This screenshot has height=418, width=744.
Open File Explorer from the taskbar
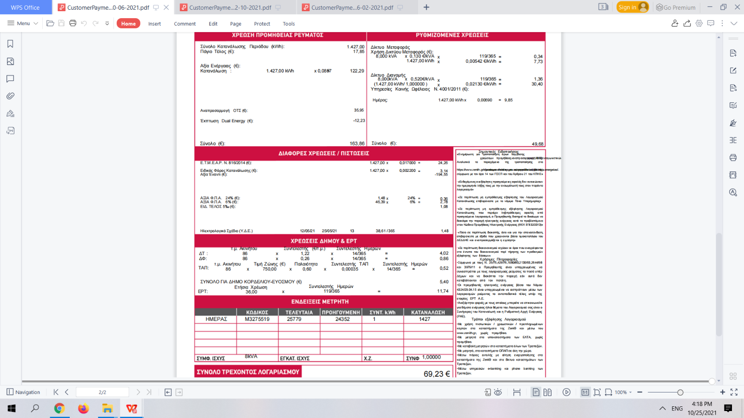[x=107, y=408]
